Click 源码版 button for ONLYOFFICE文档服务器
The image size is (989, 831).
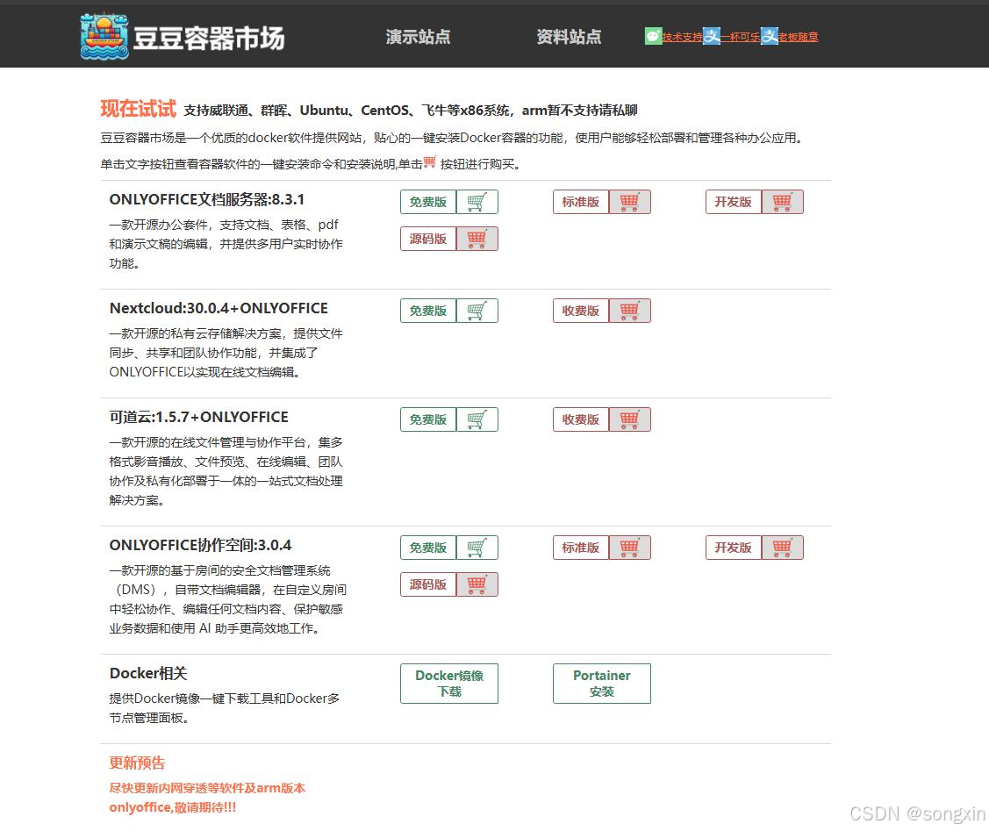[428, 239]
